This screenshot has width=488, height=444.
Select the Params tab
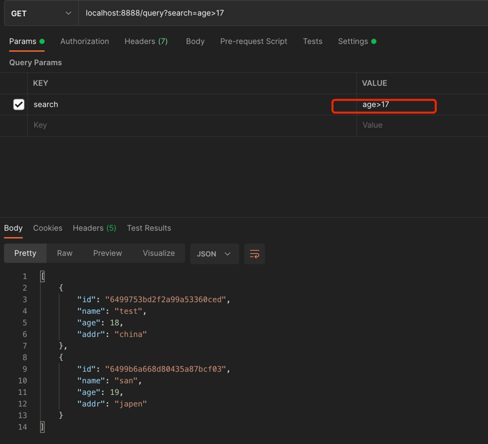[23, 41]
